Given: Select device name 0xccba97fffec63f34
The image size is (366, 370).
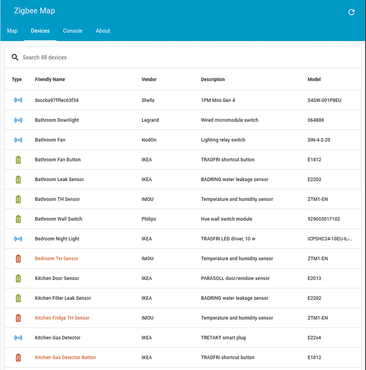Looking at the screenshot, I should point(56,100).
